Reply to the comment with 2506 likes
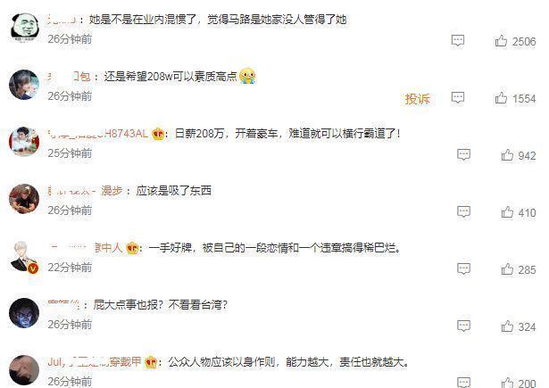This screenshot has height=388, width=549. 458,41
